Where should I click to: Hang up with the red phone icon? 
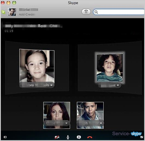(x=90, y=137)
